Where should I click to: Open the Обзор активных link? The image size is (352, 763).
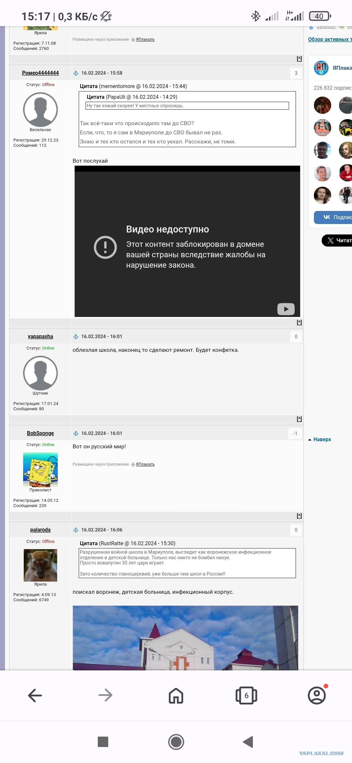(330, 39)
